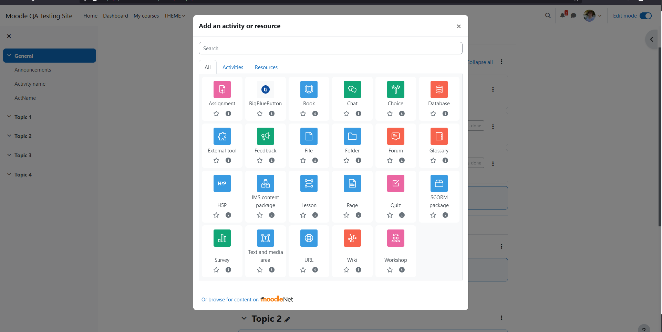662x332 pixels.
Task: Click the Moodle QA Testing Site title
Action: [39, 16]
